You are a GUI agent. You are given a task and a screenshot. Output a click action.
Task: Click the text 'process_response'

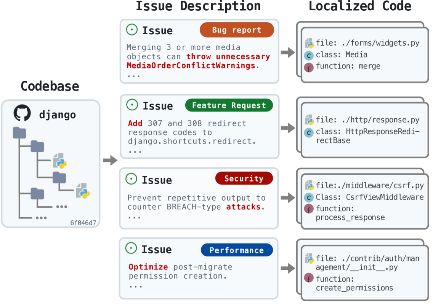click(350, 217)
